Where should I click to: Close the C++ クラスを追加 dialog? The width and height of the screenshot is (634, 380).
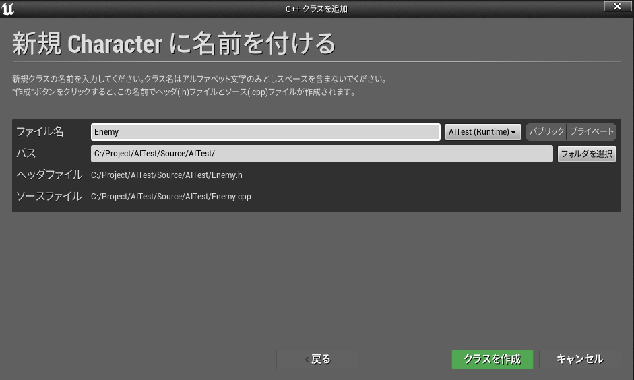[x=617, y=7]
